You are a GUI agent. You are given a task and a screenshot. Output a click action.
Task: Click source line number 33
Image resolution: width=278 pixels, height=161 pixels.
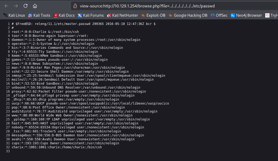(8, 151)
